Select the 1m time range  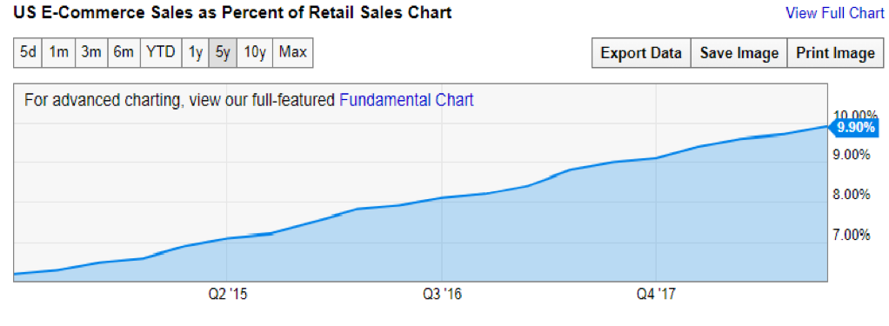click(59, 53)
